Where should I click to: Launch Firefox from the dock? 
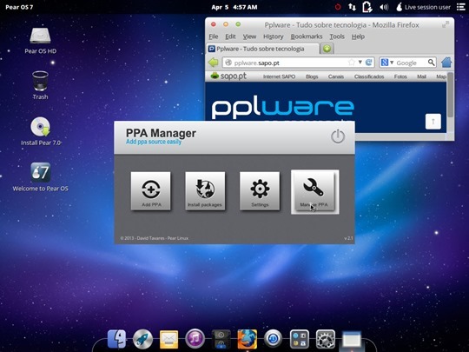coord(247,339)
